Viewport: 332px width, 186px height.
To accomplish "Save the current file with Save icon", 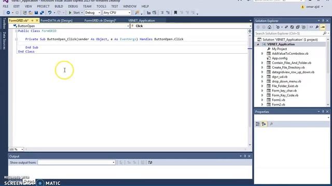I will coord(36,12).
